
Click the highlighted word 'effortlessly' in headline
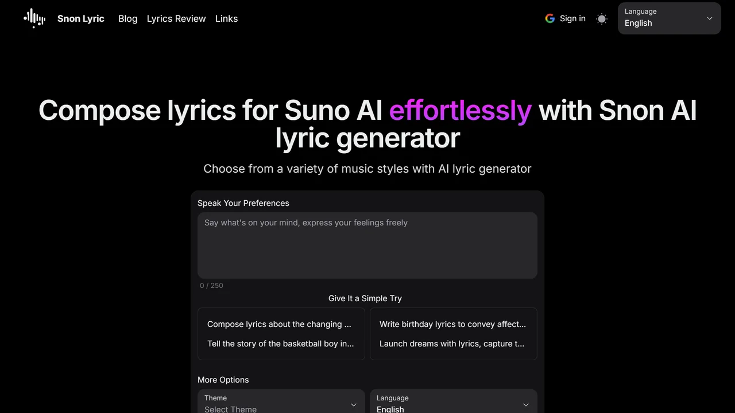[x=461, y=110]
